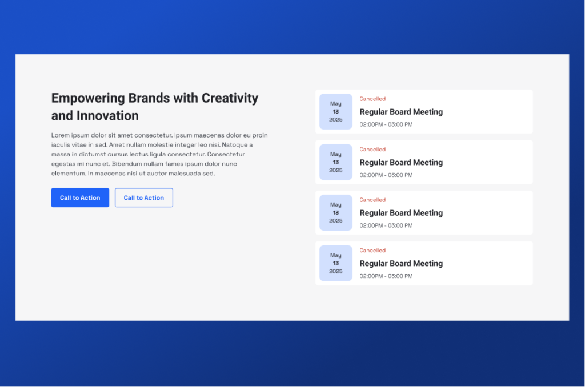Click the date badge in the third event card
The width and height of the screenshot is (585, 387).
coord(336,213)
